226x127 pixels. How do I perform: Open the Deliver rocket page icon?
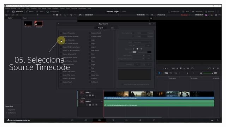pyautogui.click(x=154, y=120)
